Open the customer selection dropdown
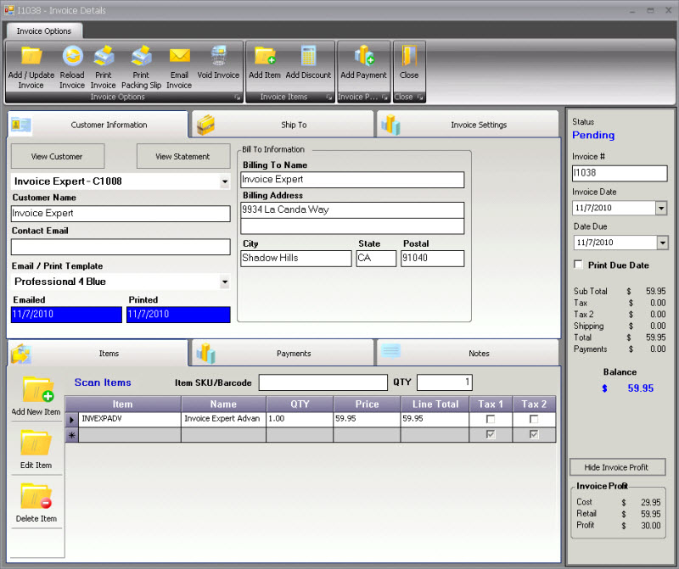679x569 pixels. tap(225, 181)
